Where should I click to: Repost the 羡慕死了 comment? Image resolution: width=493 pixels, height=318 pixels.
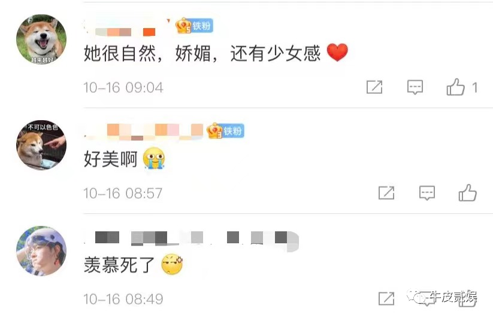pos(386,298)
